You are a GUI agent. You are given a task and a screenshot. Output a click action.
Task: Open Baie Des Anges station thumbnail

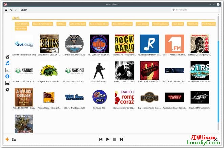click(24, 124)
